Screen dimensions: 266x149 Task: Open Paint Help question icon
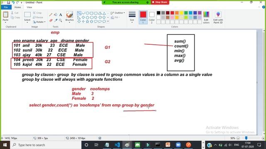(264, 7)
